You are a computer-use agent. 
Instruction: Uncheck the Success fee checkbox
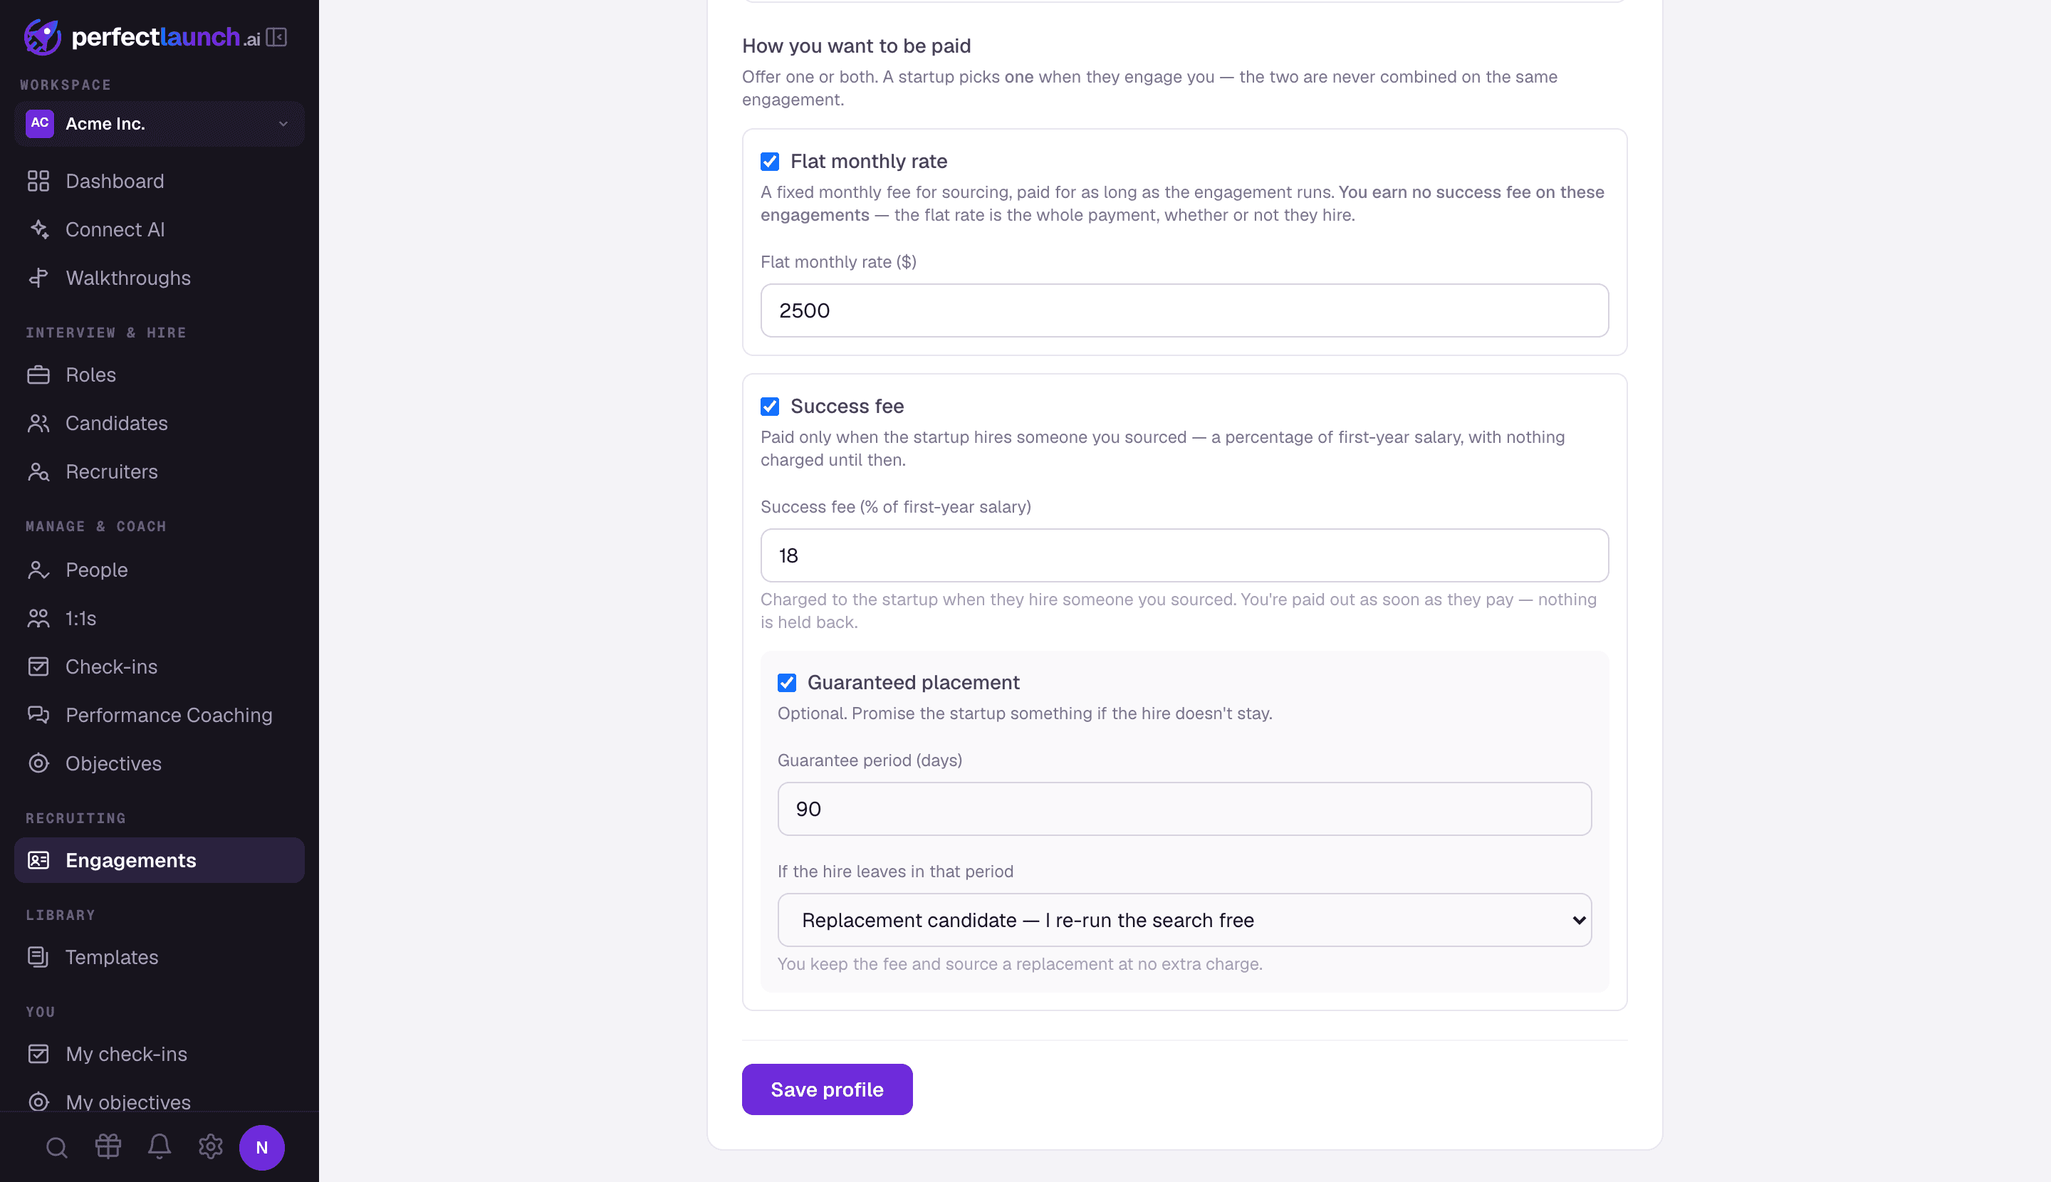(x=770, y=407)
